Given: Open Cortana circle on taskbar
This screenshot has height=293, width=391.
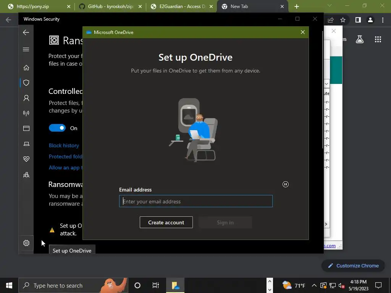Looking at the screenshot, I should 137,285.
